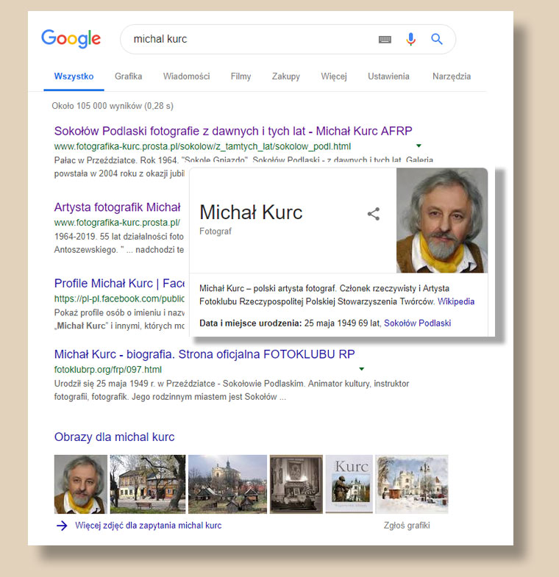Expand dropdown arrow next to fotografika-kurc URL
The image size is (559, 577).
(419, 146)
